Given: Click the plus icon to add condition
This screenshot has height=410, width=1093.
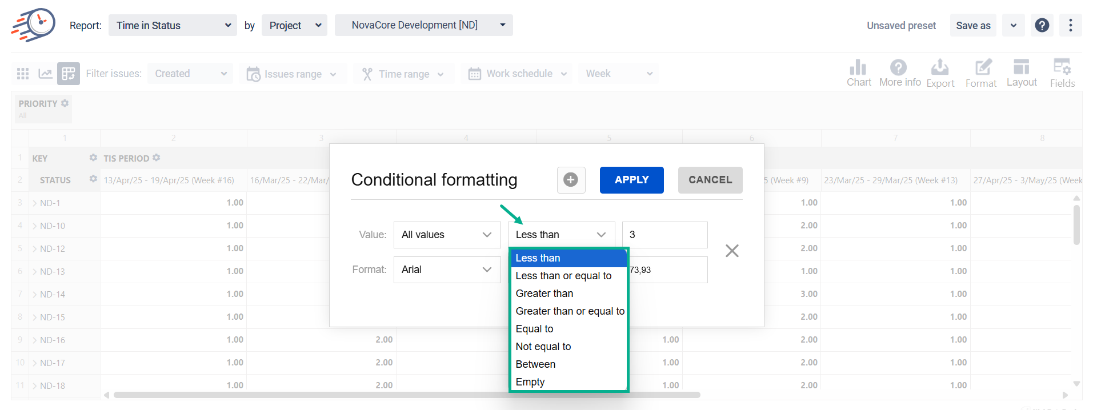Looking at the screenshot, I should tap(571, 180).
